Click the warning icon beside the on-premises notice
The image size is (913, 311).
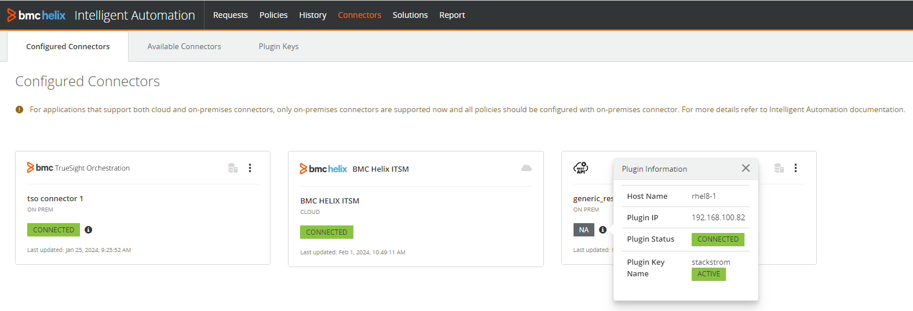point(19,109)
